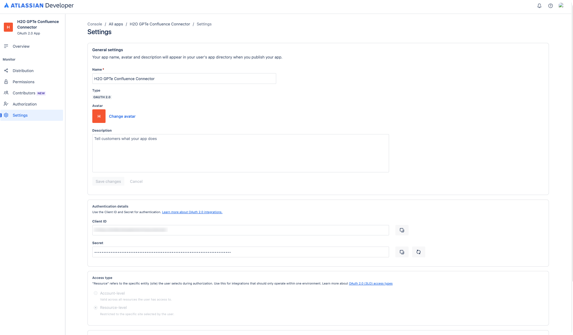Open the user profile avatar
The image size is (573, 335).
tap(561, 5)
